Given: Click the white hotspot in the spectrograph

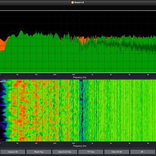Looking at the screenshot, I should (21, 139).
